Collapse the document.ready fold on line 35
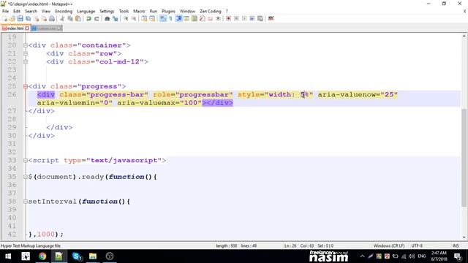The height and width of the screenshot is (263, 468). point(26,177)
